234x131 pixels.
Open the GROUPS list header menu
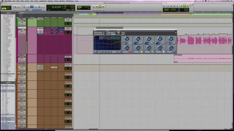8,83
